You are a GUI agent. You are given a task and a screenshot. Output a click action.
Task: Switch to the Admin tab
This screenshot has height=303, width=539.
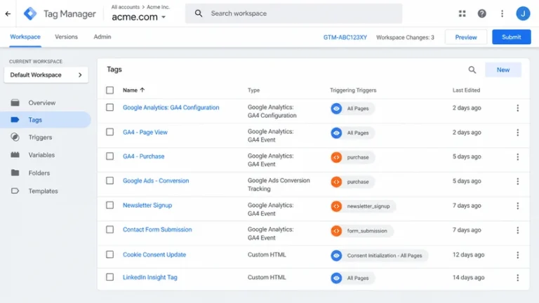tap(102, 36)
